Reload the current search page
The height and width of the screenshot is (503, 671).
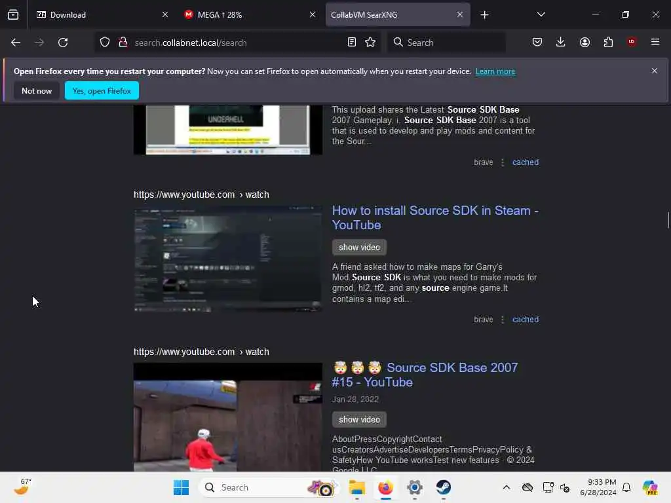tap(63, 43)
